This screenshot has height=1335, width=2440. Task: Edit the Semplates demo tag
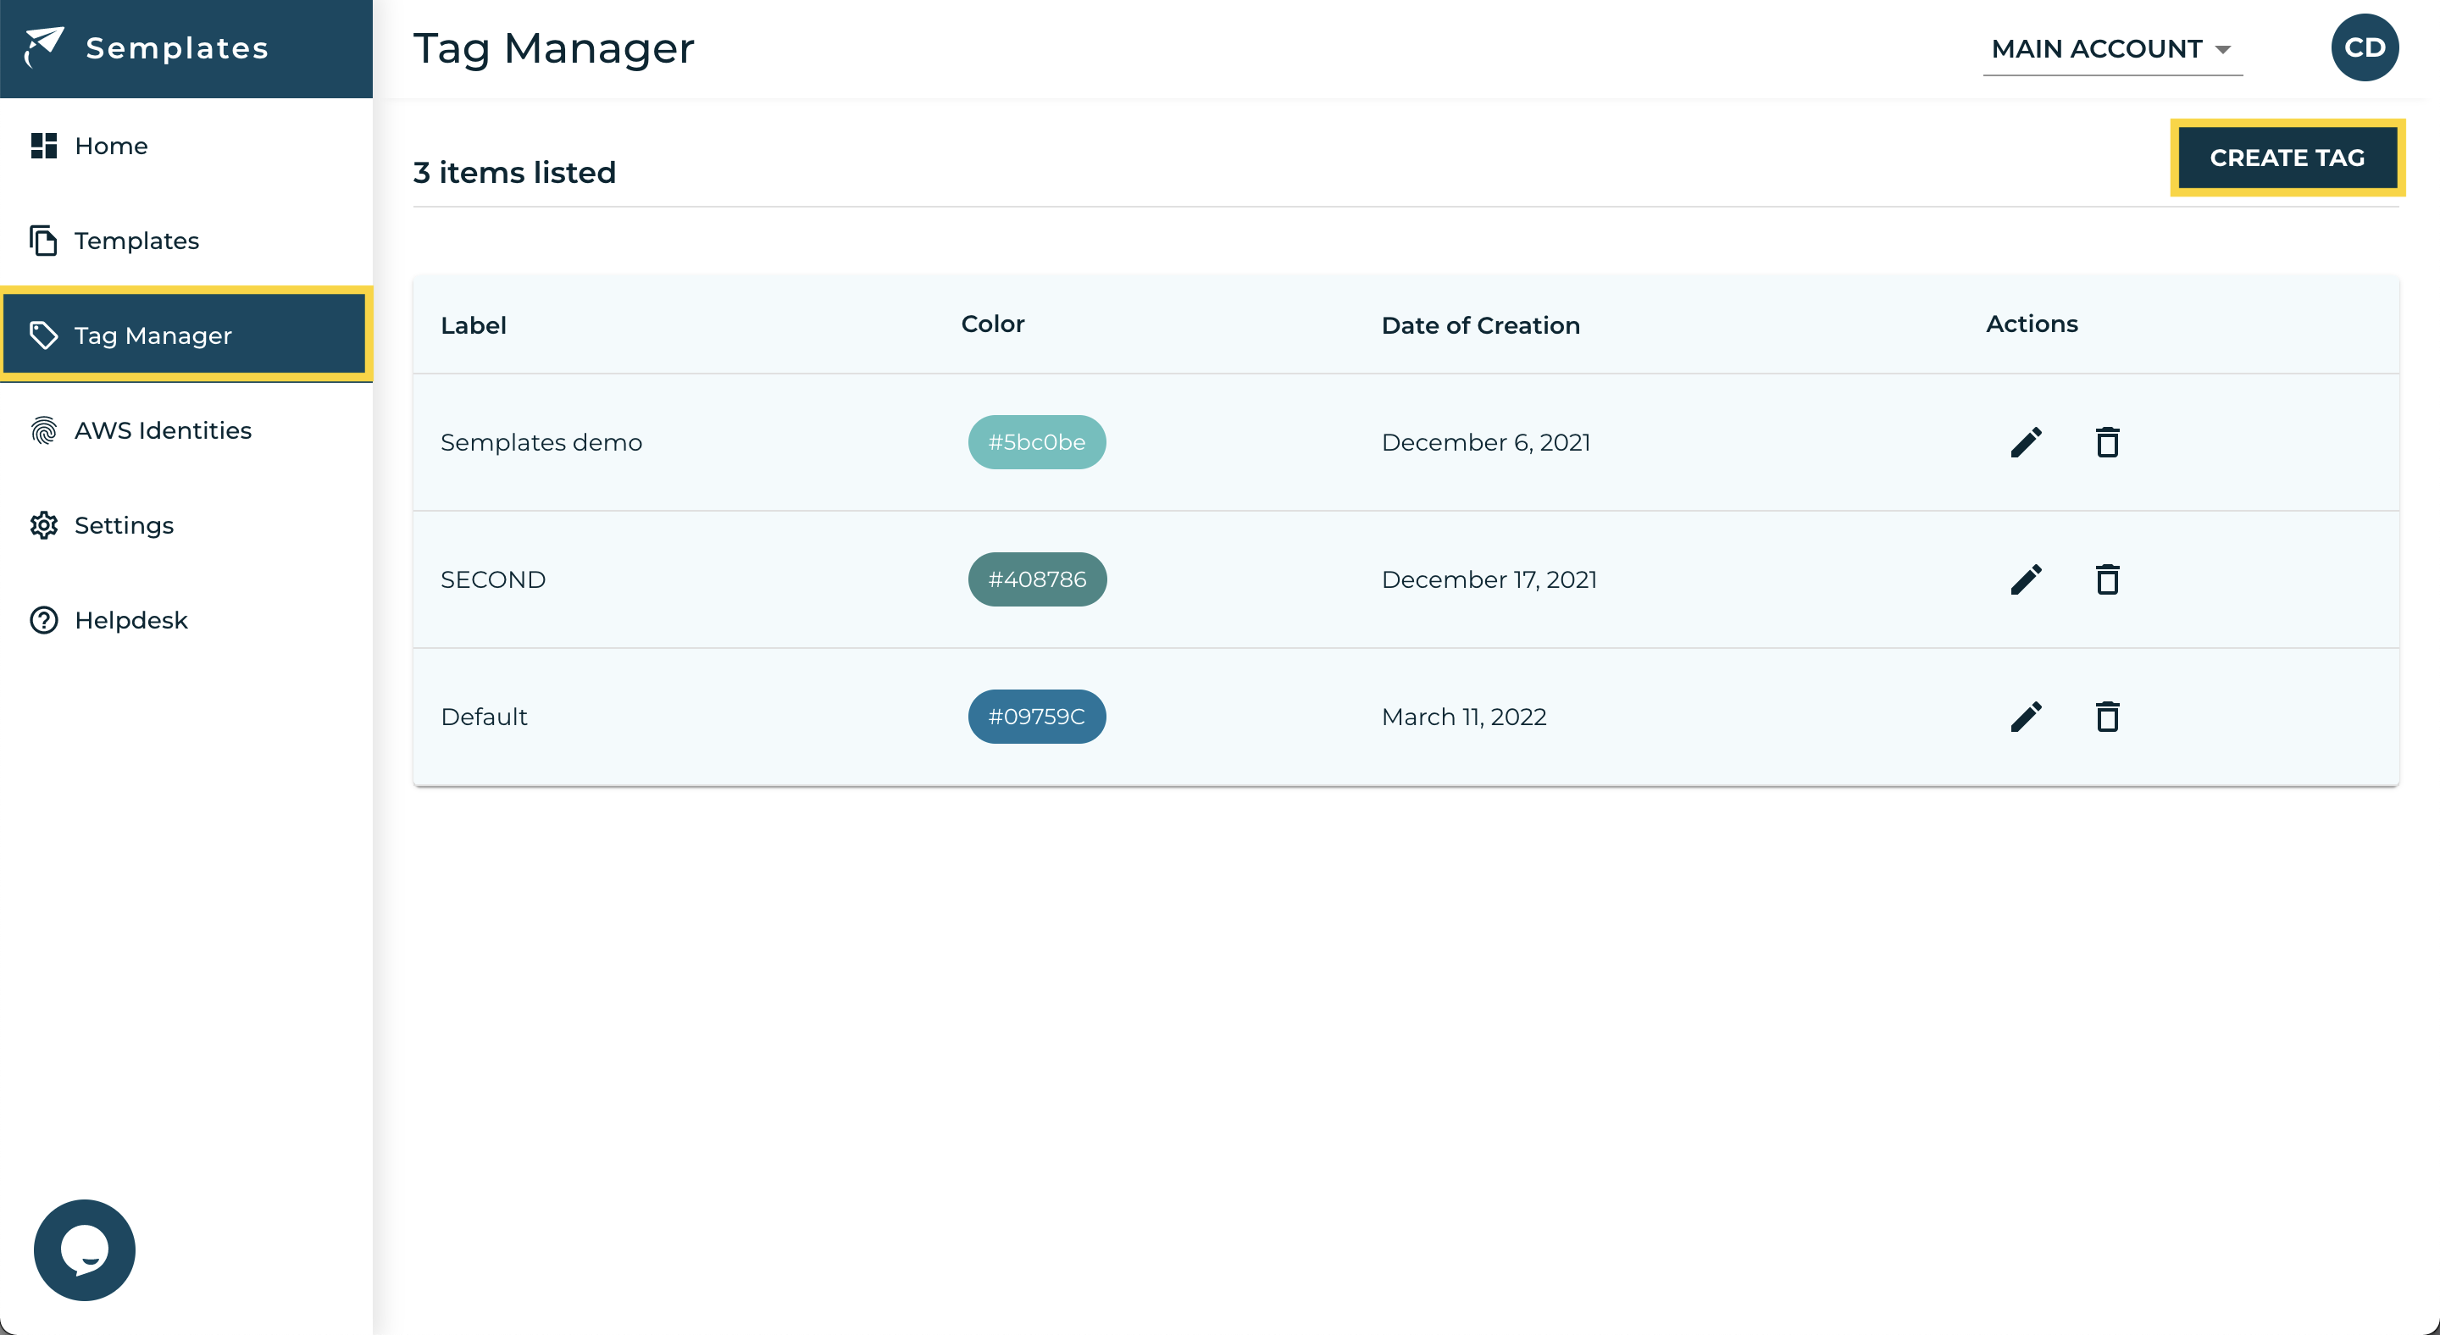[x=2026, y=442]
